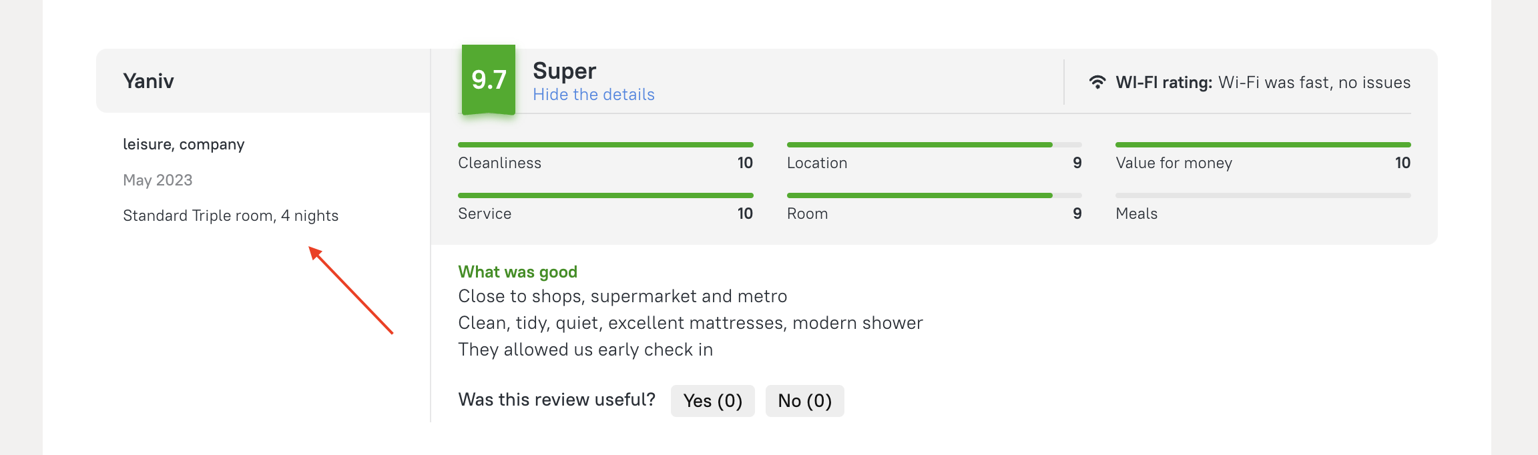Select reviewer name Yaniv
This screenshot has width=1538, height=455.
[148, 81]
